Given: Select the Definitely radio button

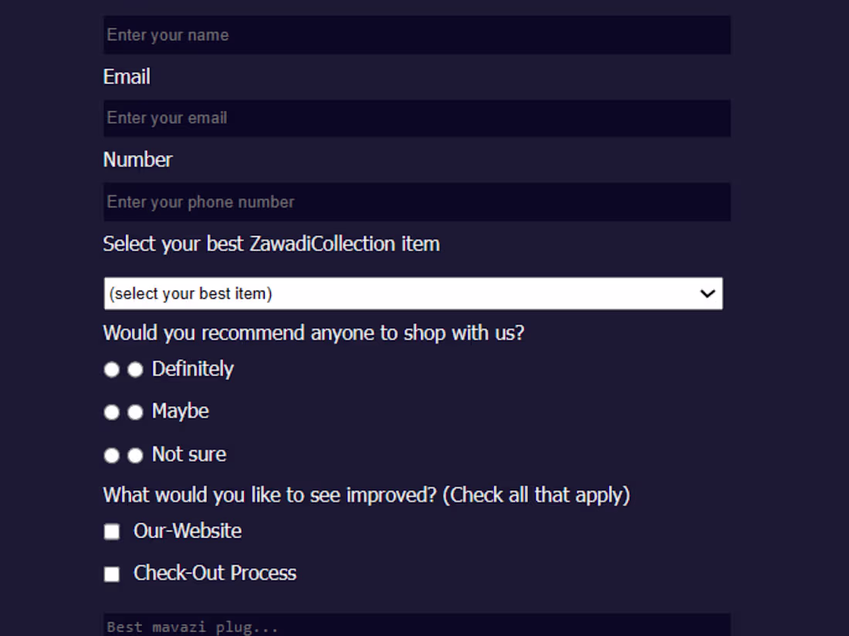Looking at the screenshot, I should pos(111,369).
